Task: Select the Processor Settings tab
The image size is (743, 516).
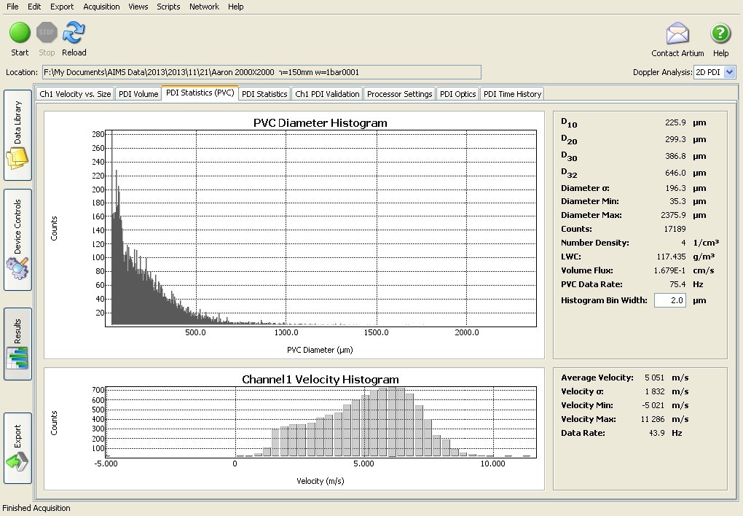Action: click(399, 94)
